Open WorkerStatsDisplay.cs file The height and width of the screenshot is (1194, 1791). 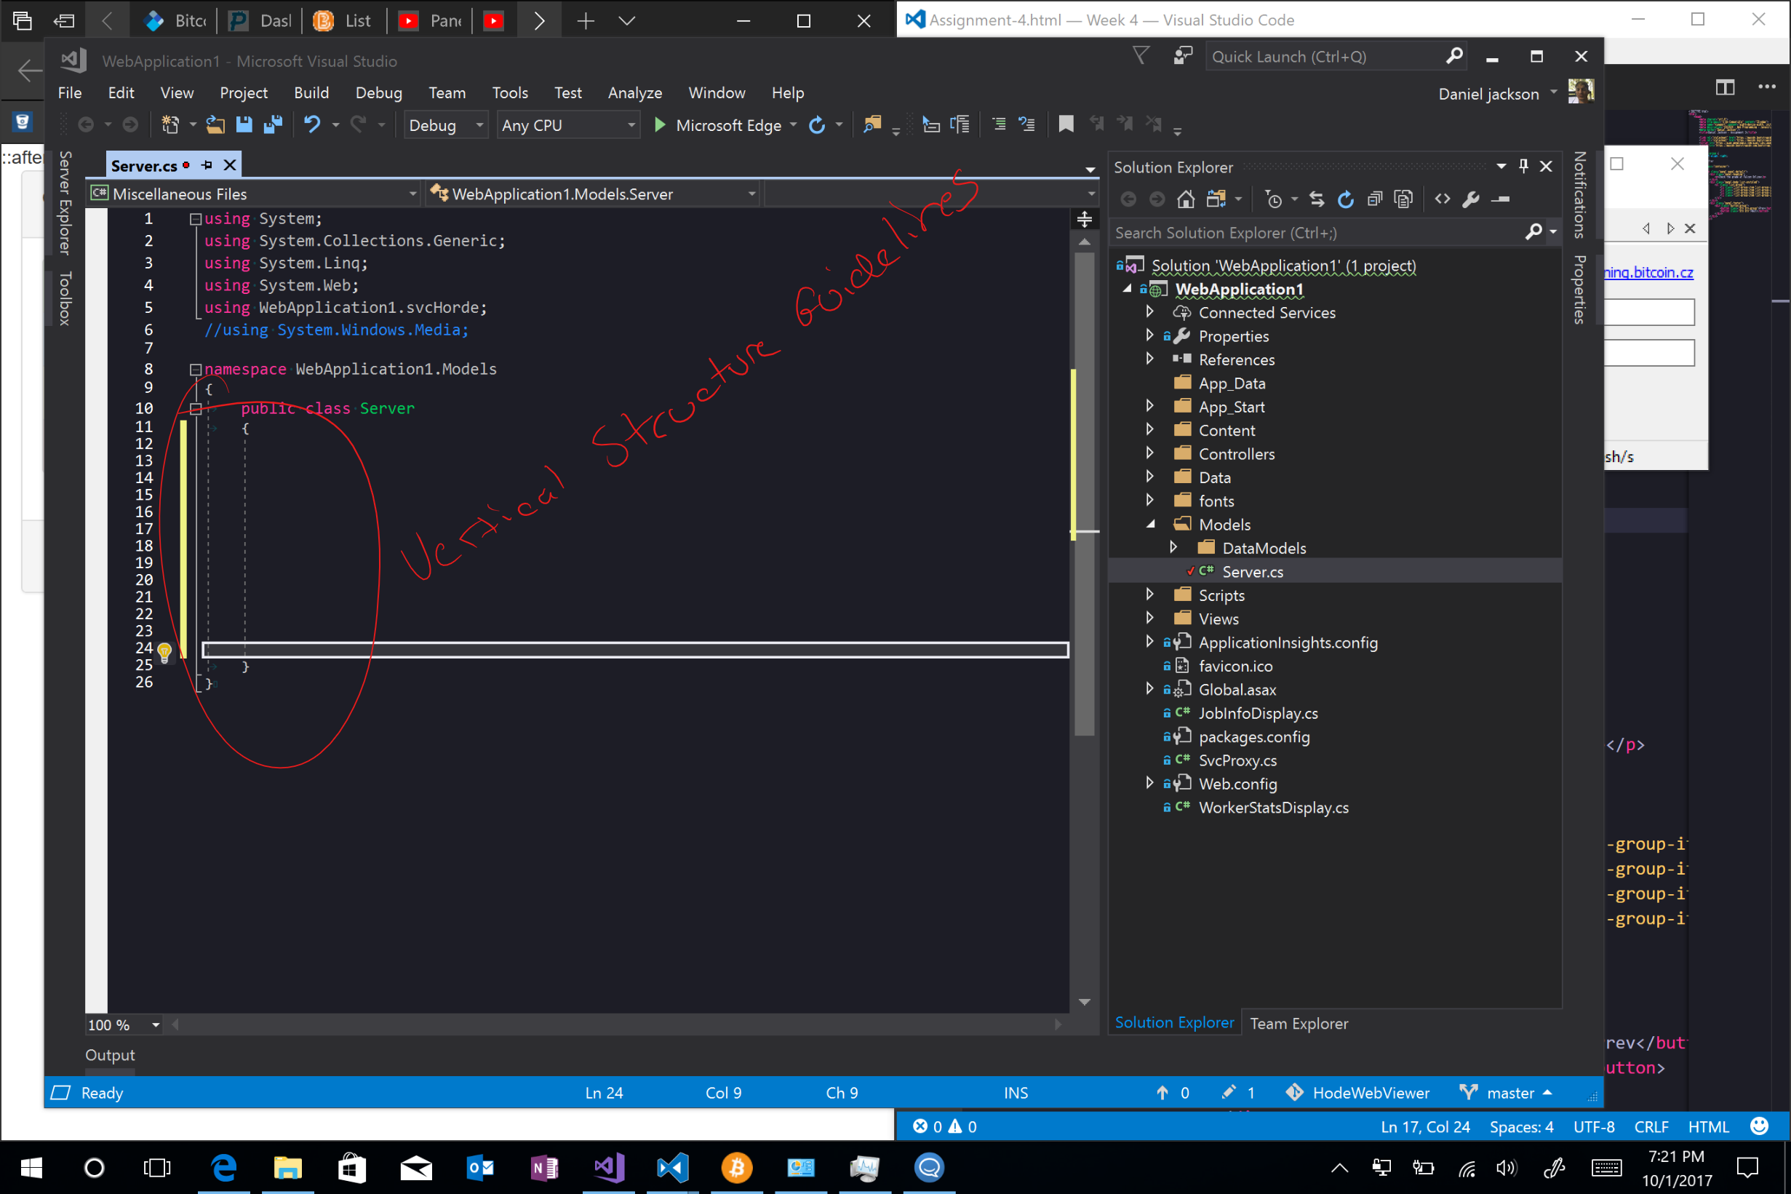click(1272, 807)
